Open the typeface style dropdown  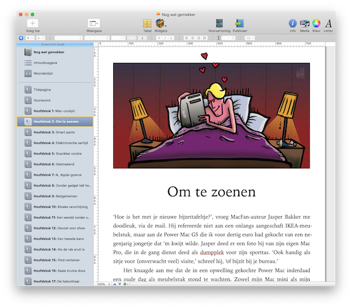point(97,38)
